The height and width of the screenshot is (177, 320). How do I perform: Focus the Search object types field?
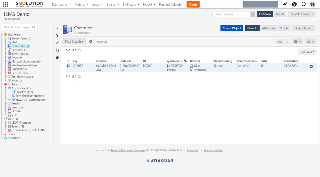[x=19, y=27]
